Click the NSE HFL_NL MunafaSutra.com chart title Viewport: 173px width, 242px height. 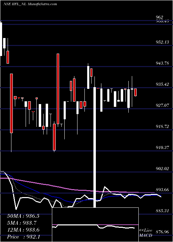(x=30, y=4)
